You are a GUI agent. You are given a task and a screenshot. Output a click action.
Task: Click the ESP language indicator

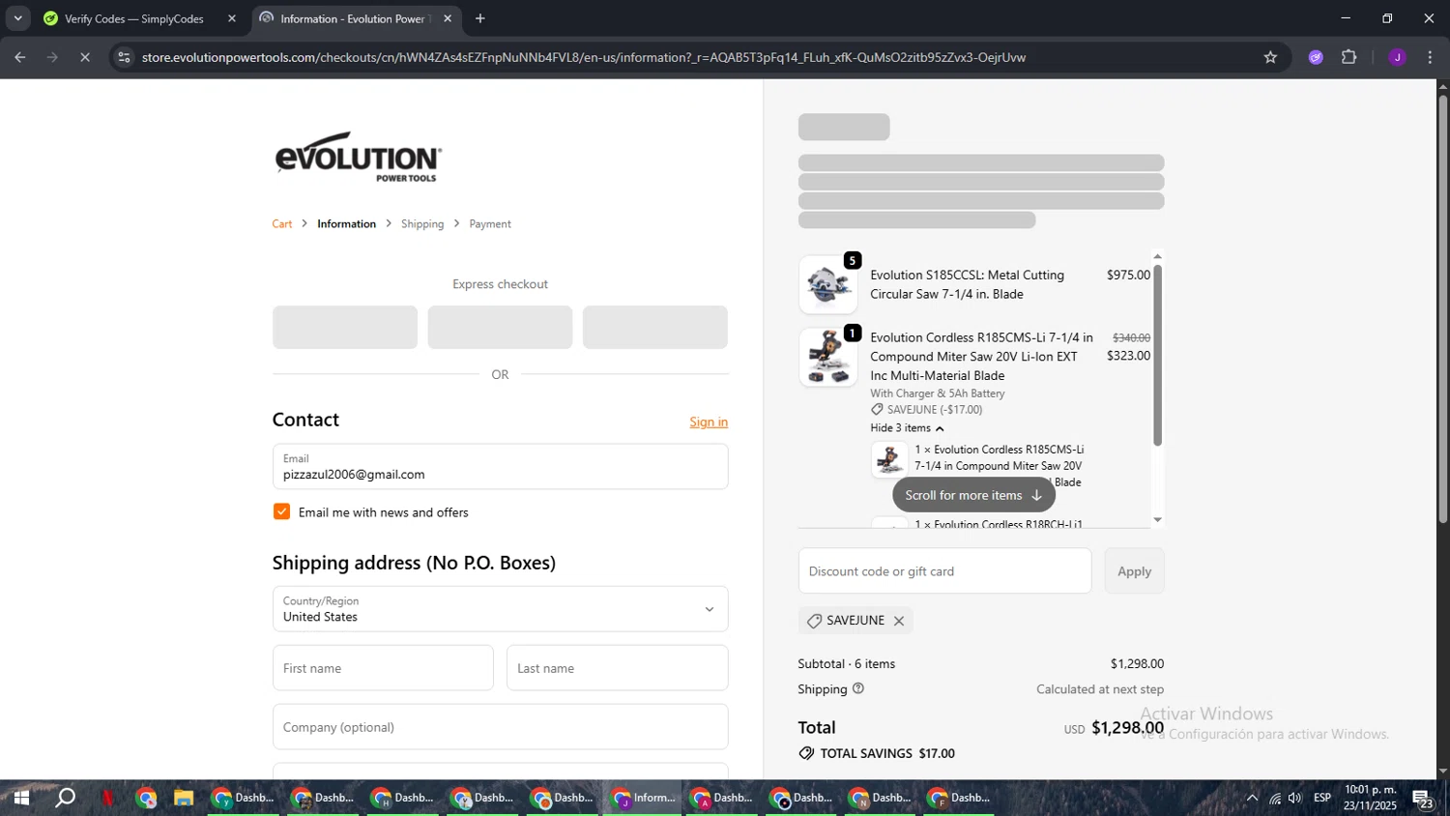click(x=1322, y=798)
